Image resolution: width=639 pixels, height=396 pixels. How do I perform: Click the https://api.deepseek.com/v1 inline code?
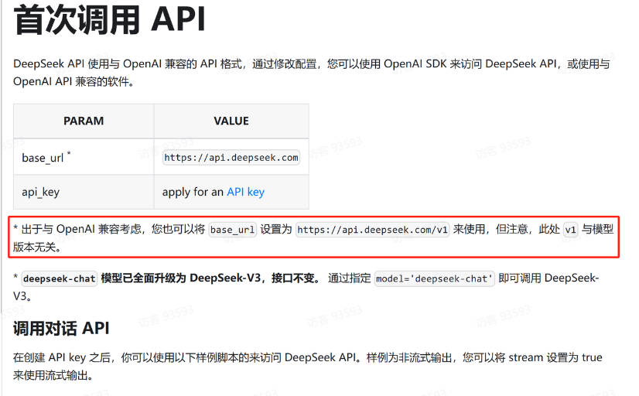pos(372,230)
